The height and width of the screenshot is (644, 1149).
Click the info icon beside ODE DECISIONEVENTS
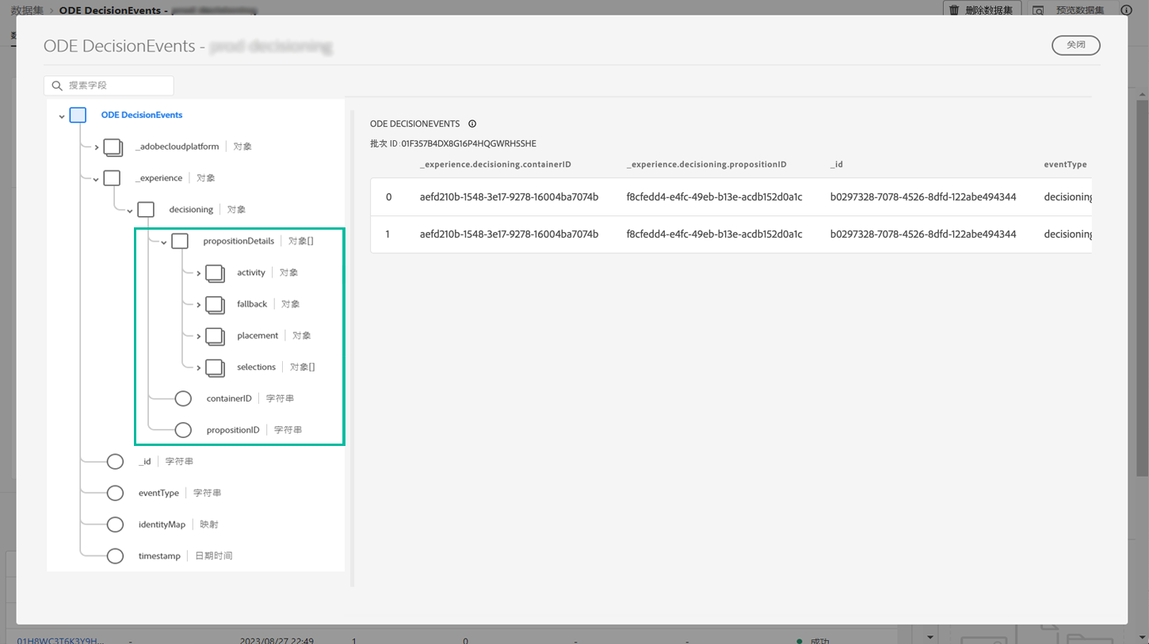[x=472, y=124]
